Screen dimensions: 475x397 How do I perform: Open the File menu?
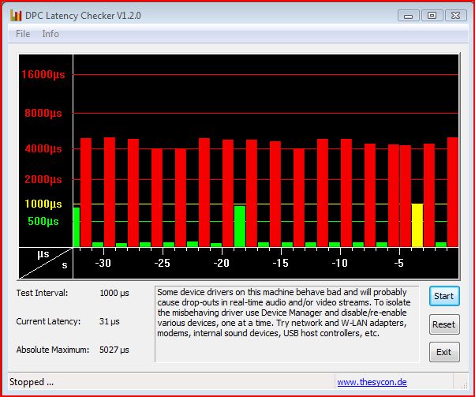tap(23, 34)
